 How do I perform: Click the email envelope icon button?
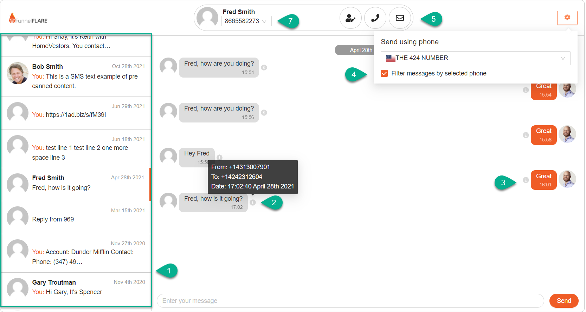coord(400,18)
